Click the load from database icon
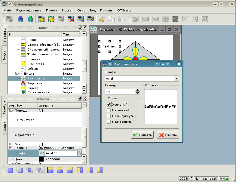236x182 pixels. [20, 19]
